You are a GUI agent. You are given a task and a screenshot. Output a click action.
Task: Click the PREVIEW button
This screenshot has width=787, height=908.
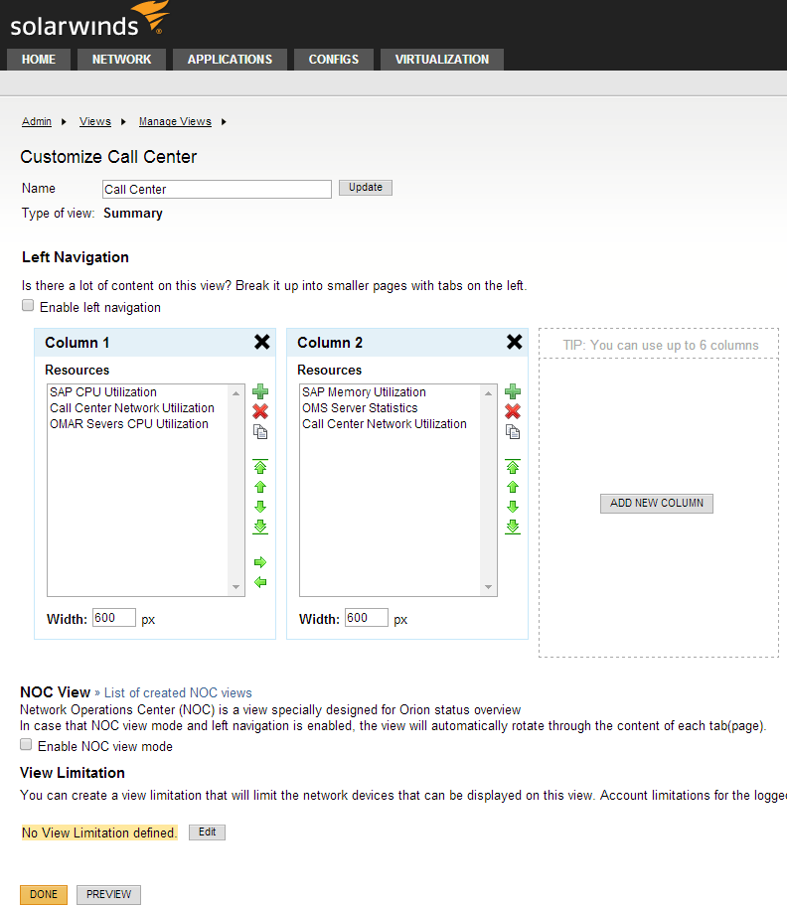coord(109,895)
